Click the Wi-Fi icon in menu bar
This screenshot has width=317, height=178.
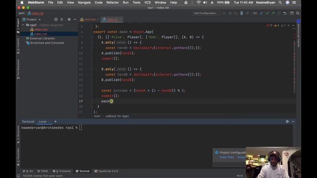click(199, 2)
